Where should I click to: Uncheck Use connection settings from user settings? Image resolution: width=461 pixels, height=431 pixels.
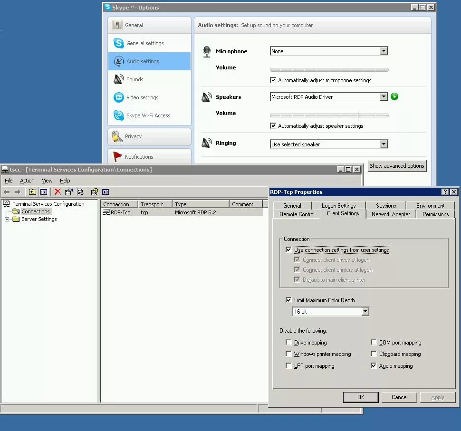(288, 249)
